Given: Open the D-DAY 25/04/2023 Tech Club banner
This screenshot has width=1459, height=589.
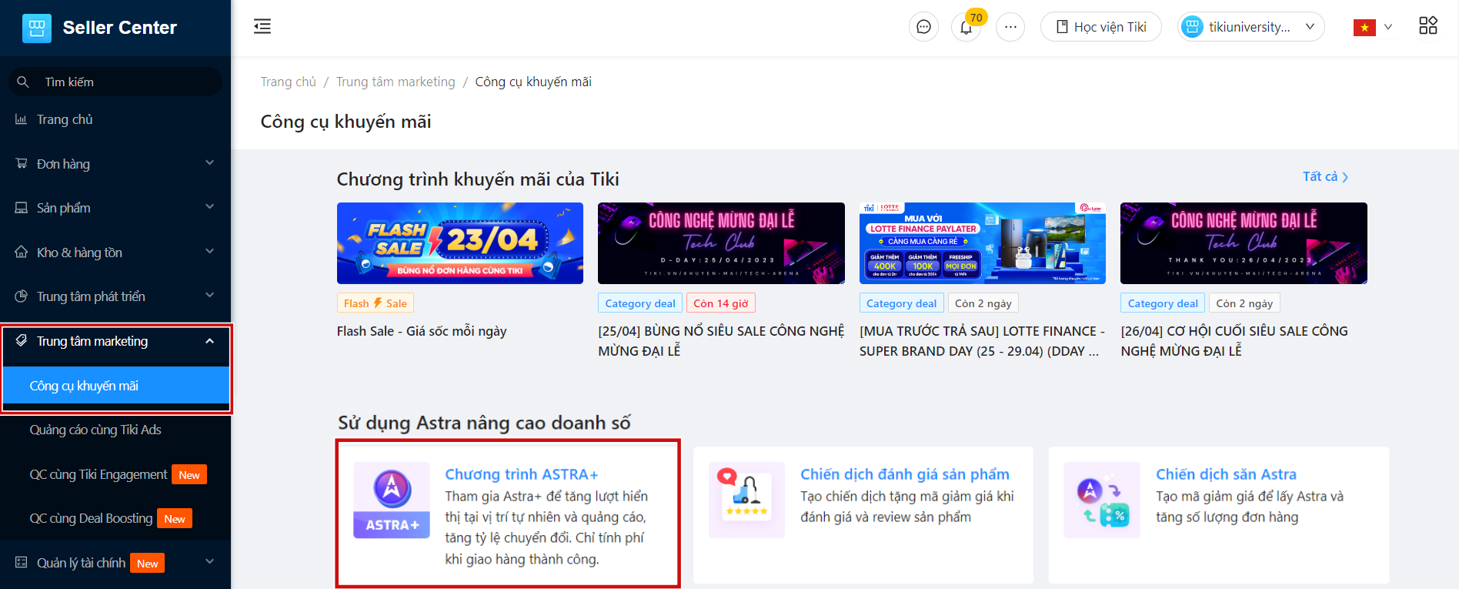Looking at the screenshot, I should 721,243.
